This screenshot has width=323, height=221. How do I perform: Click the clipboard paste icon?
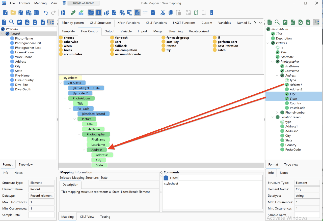click(178, 13)
